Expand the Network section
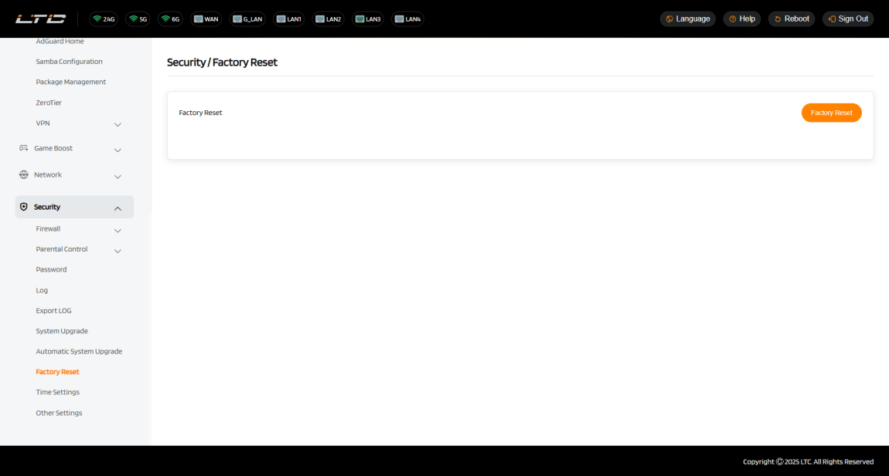The height and width of the screenshot is (476, 889). tap(118, 176)
